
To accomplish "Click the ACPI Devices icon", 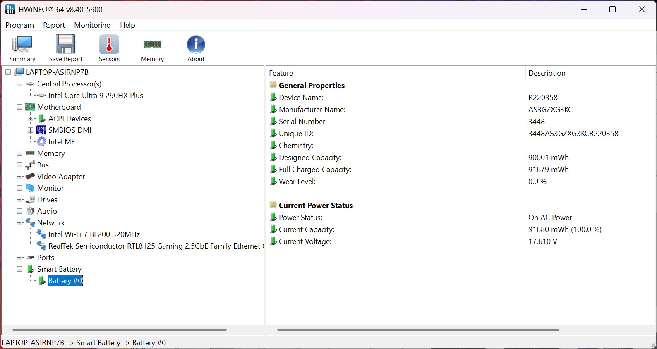I will click(41, 119).
